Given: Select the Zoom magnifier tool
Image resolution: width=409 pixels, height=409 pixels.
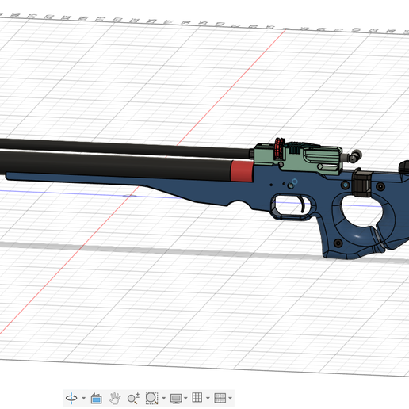Looking at the screenshot, I should 133,398.
